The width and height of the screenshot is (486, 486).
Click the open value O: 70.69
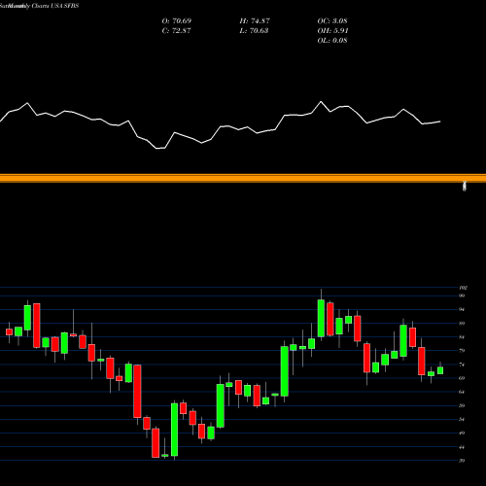[177, 20]
